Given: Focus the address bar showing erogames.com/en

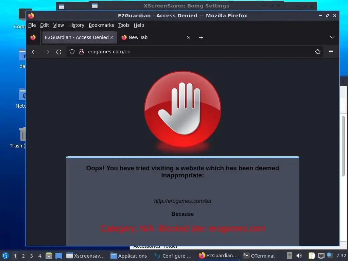Looking at the screenshot, I should tap(195, 52).
